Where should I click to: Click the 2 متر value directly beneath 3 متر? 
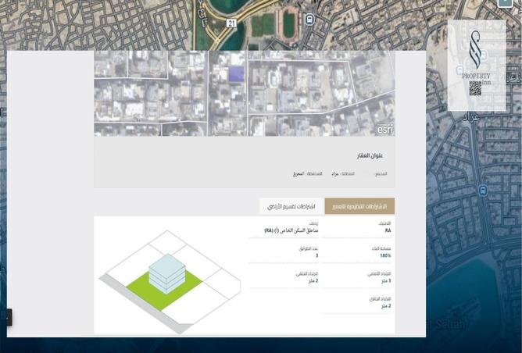386,306
